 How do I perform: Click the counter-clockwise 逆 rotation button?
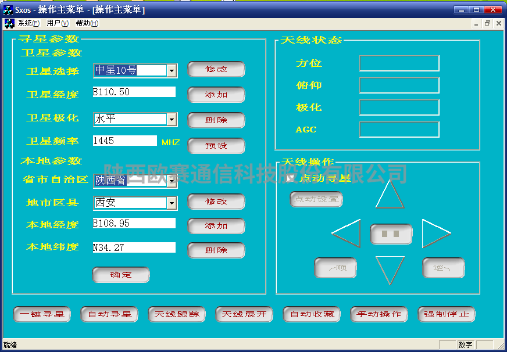tap(443, 268)
